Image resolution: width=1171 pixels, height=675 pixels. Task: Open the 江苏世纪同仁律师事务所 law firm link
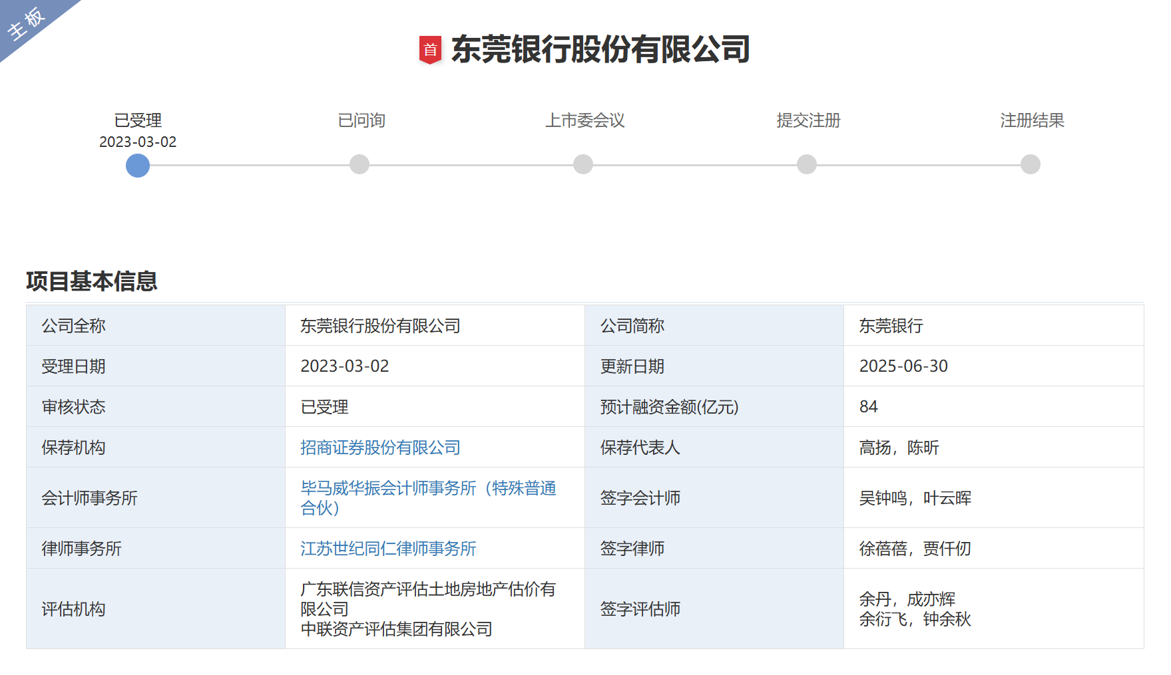388,549
